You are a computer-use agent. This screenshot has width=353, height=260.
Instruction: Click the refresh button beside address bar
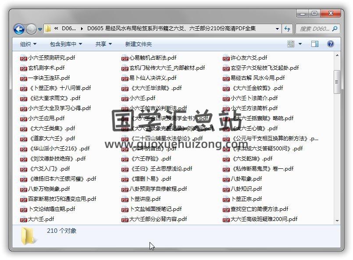coord(287,29)
